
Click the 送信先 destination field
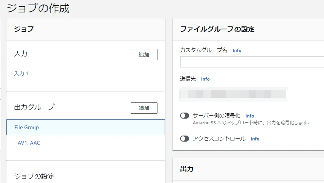click(x=252, y=95)
